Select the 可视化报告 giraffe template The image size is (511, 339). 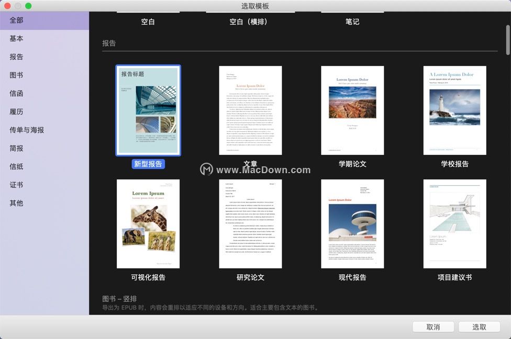click(x=148, y=224)
